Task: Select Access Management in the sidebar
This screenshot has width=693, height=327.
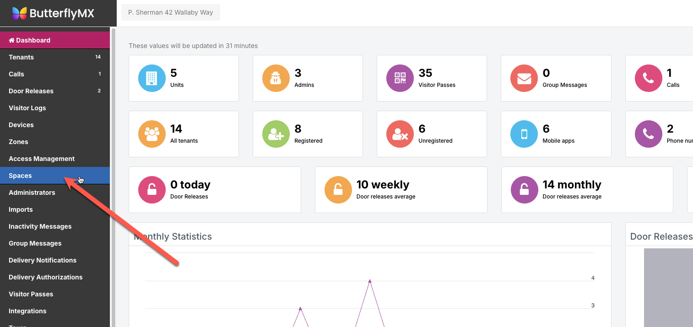Action: (x=42, y=159)
